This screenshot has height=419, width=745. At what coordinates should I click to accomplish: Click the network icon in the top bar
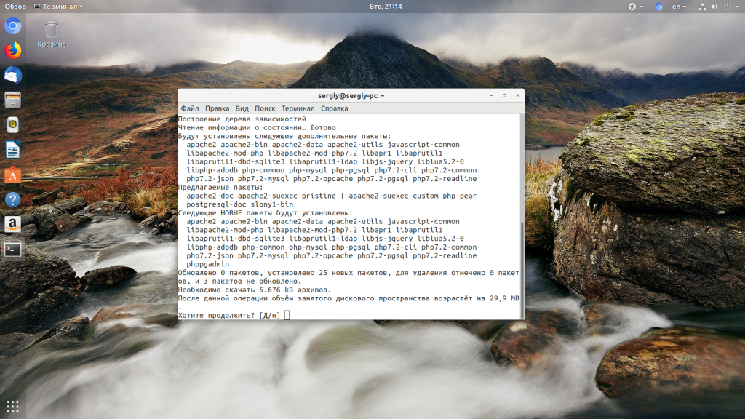(702, 7)
